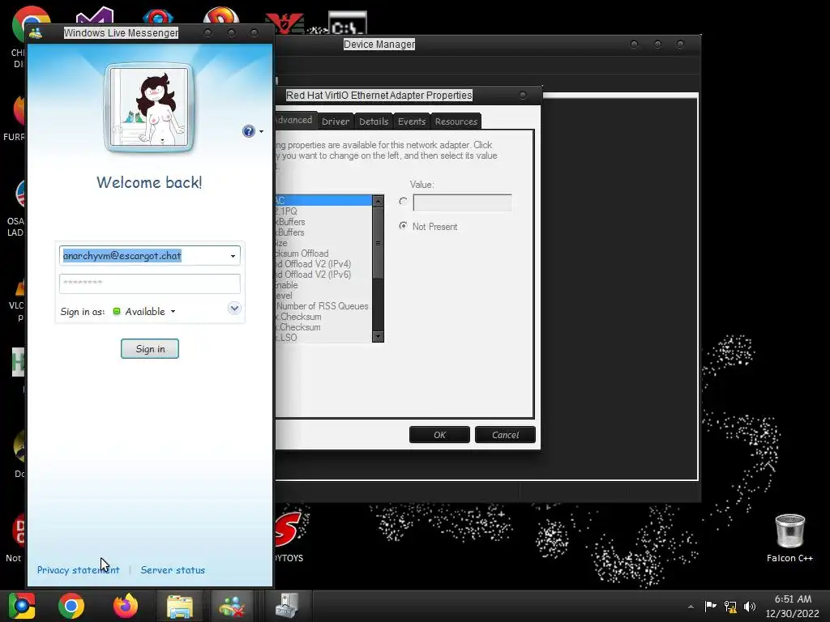The height and width of the screenshot is (622, 830).
Task: Click the Start button on taskbar
Action: pyautogui.click(x=22, y=606)
